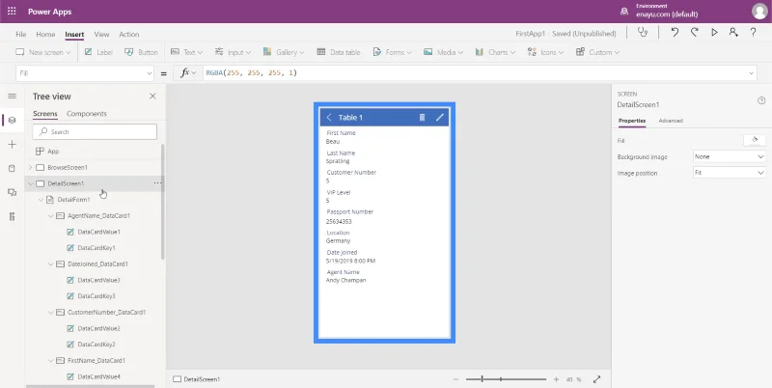This screenshot has height=388, width=772.
Task: Open the Charts dropdown
Action: 495,52
